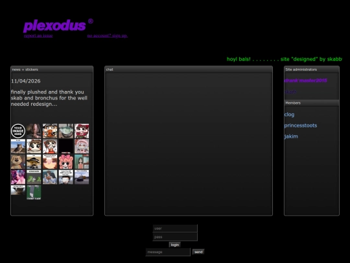Open member profile clog
This screenshot has width=350, height=263.
[289, 114]
